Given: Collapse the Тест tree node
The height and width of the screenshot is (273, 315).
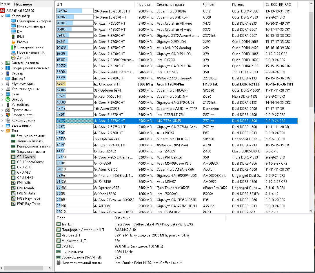Looking at the screenshot, I should [2, 131].
